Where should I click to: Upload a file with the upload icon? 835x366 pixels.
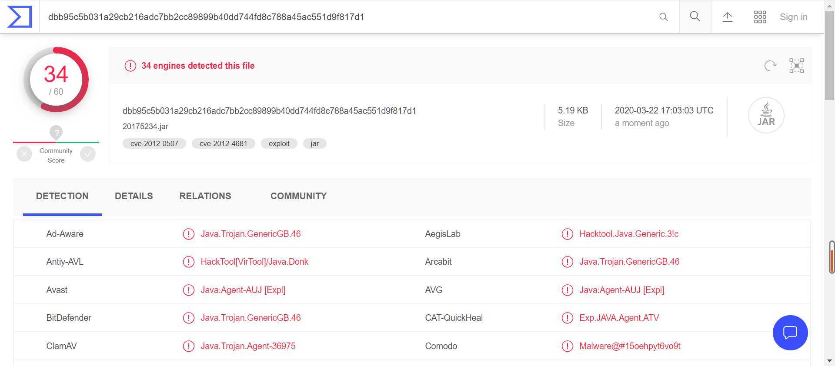click(x=728, y=17)
